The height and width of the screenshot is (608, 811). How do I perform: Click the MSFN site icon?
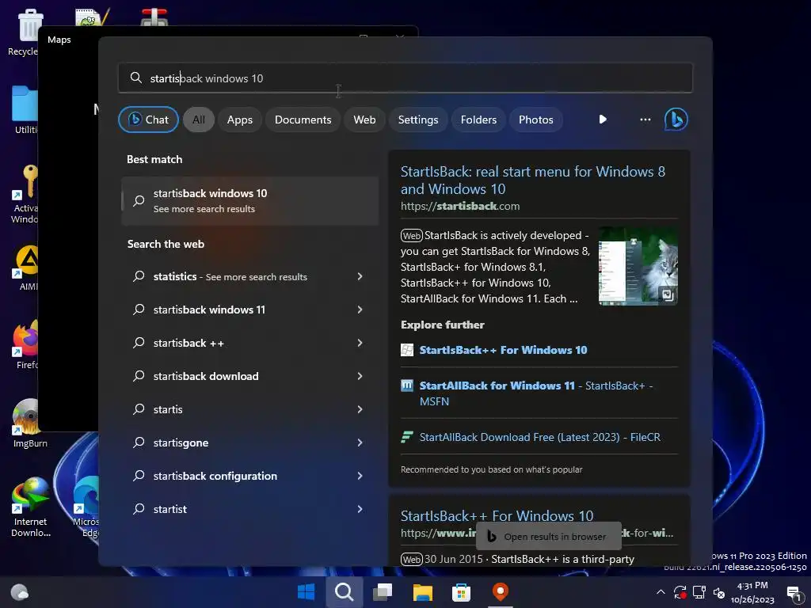click(x=407, y=386)
